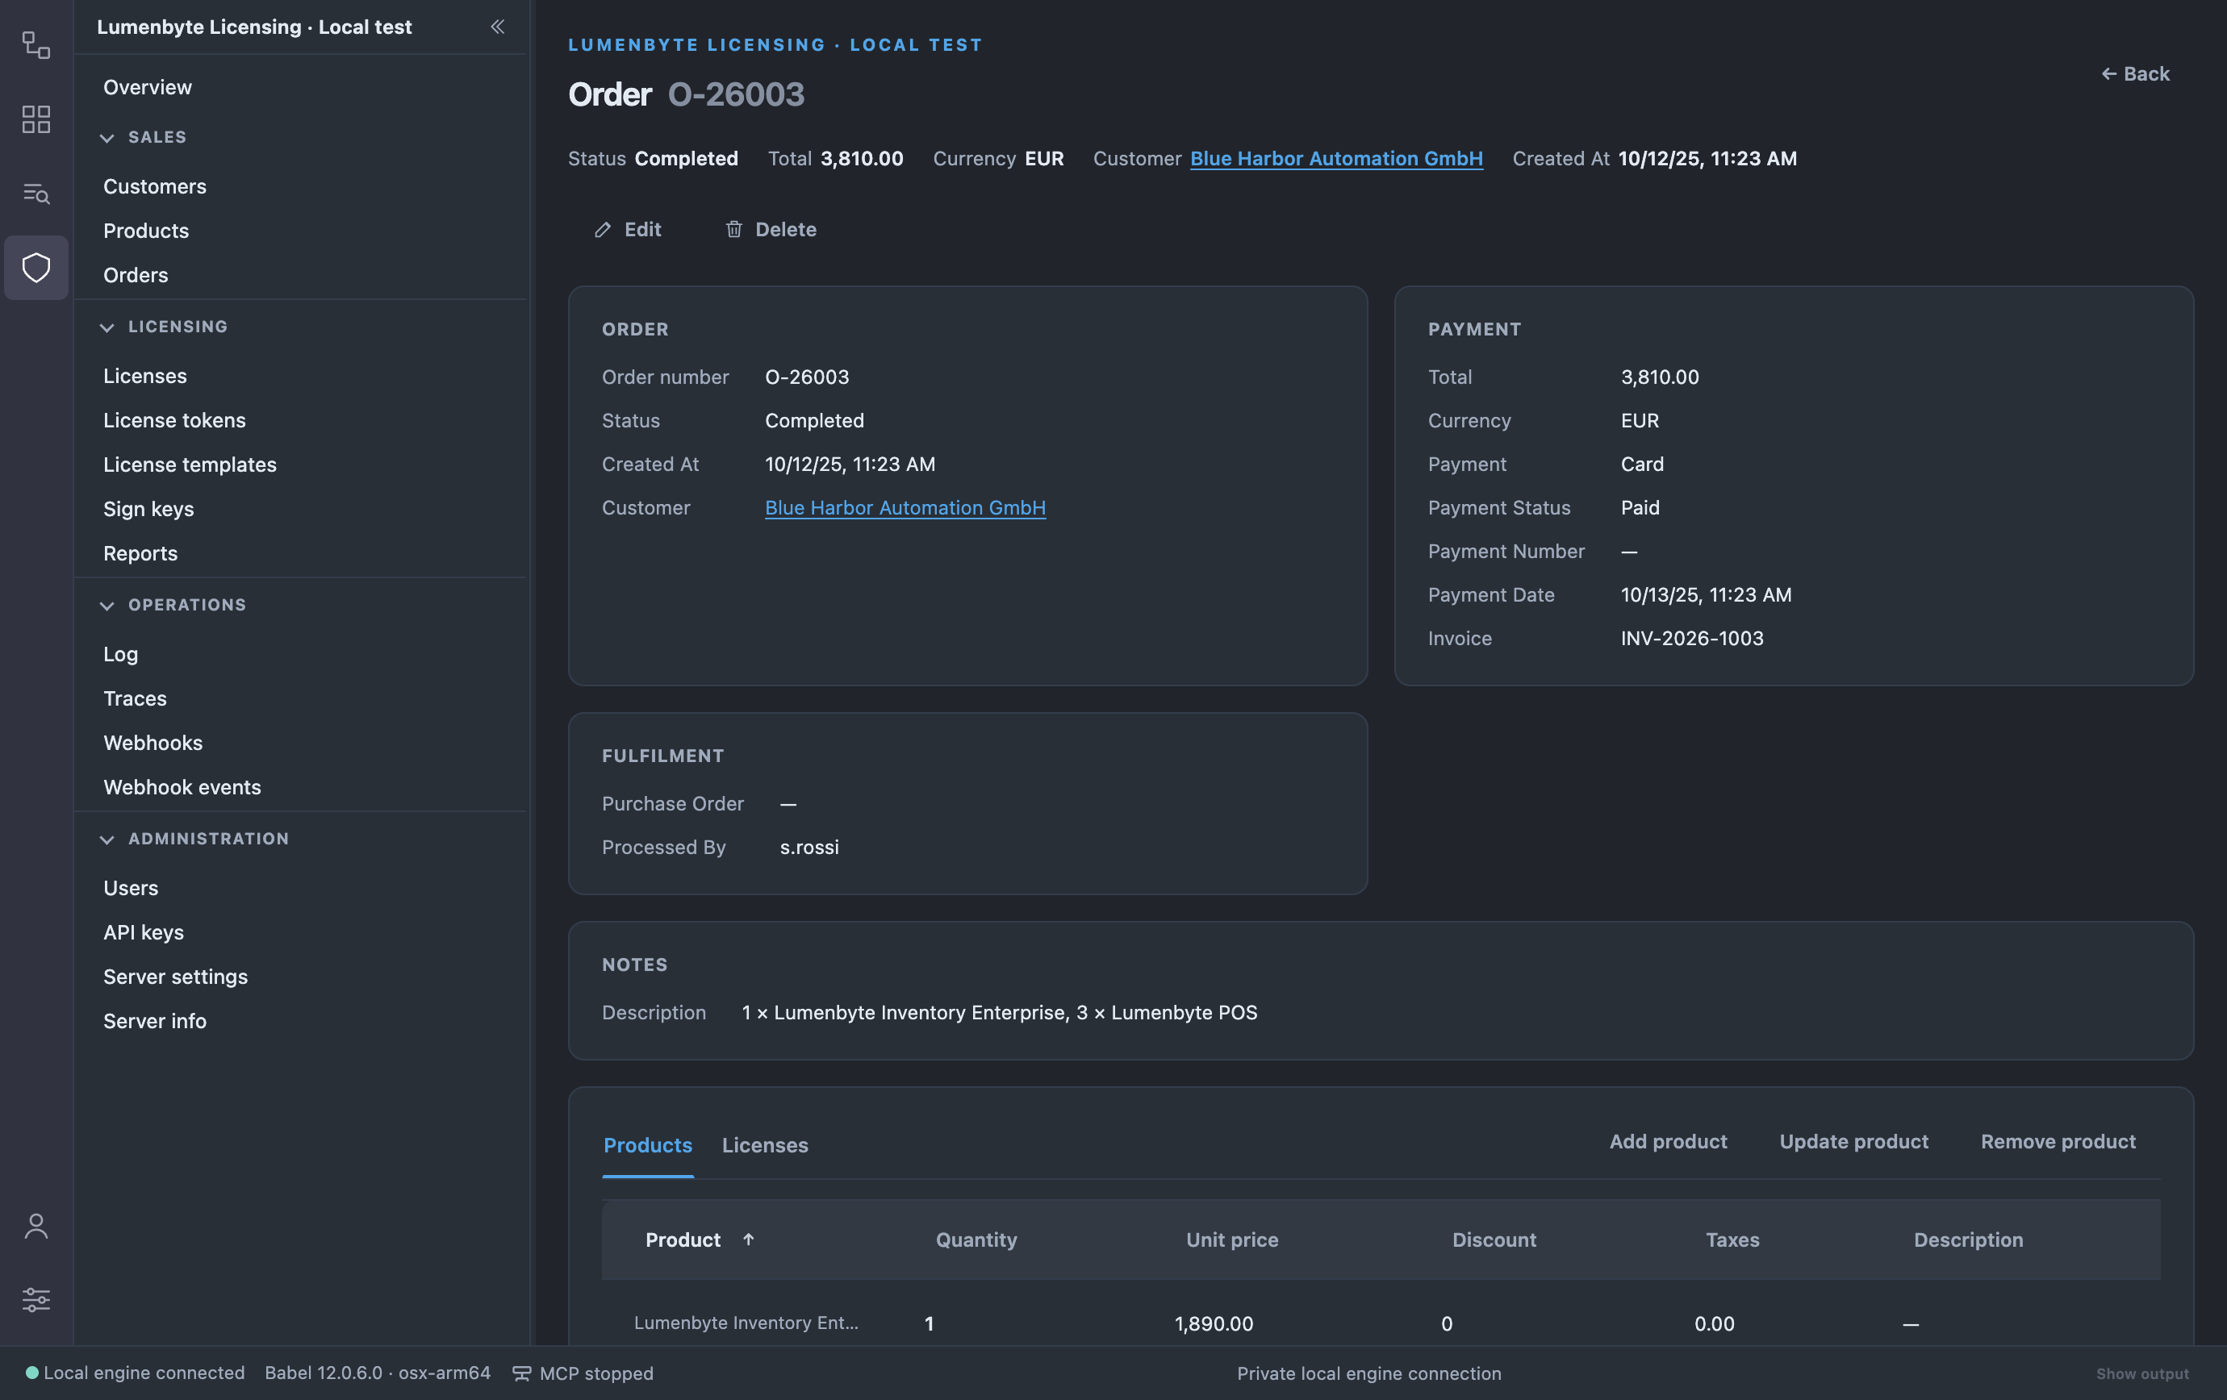This screenshot has height=1400, width=2227.
Task: Collapse the LICENSING section chevron
Action: point(107,327)
